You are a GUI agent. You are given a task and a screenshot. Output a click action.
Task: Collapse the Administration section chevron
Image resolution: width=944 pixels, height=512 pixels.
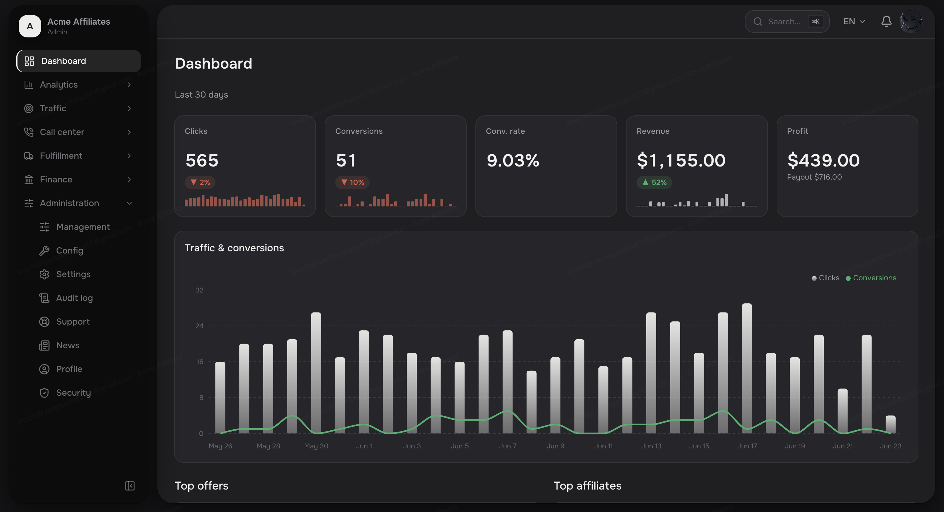[x=129, y=203]
